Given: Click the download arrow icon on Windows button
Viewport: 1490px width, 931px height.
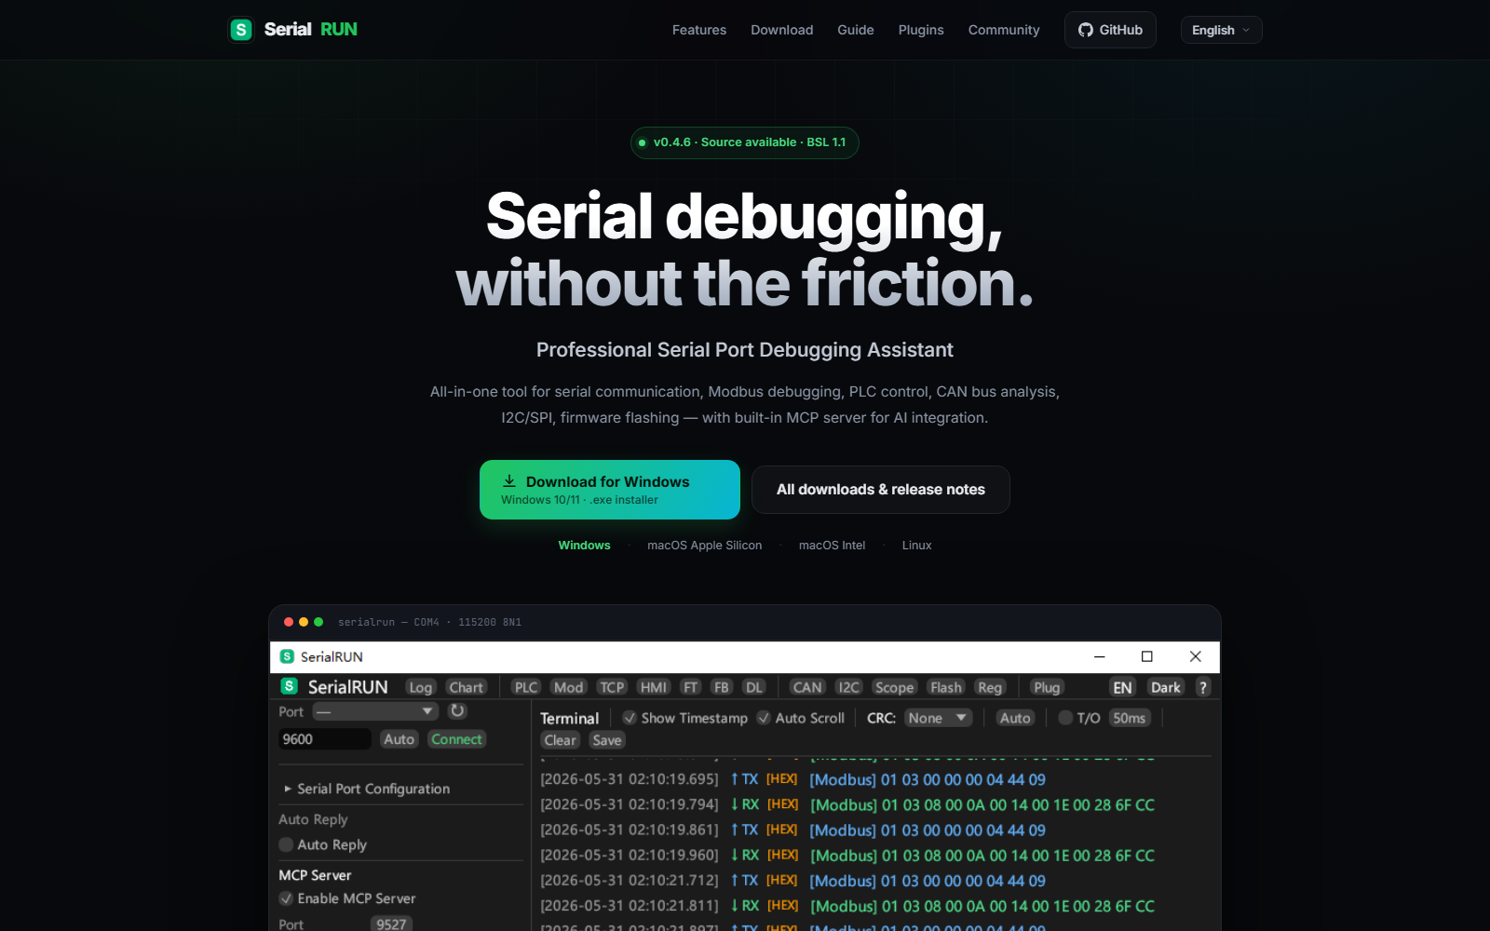Looking at the screenshot, I should click(x=509, y=481).
